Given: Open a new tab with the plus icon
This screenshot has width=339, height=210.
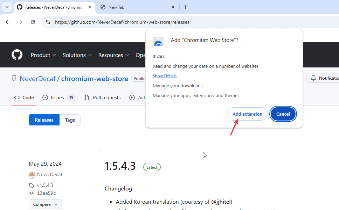Looking at the screenshot, I should (186, 7).
